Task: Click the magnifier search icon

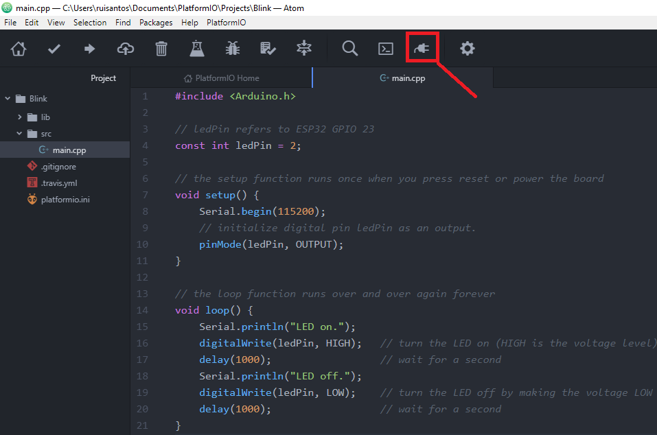Action: pyautogui.click(x=350, y=49)
